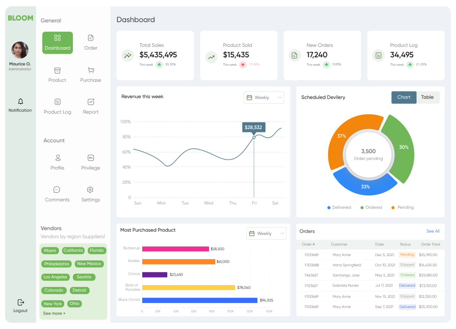Toggle the Pending legend item

402,207
